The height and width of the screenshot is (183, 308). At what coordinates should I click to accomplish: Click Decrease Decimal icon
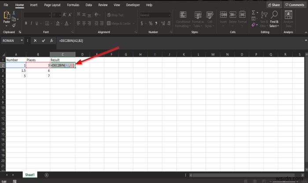pyautogui.click(x=169, y=23)
